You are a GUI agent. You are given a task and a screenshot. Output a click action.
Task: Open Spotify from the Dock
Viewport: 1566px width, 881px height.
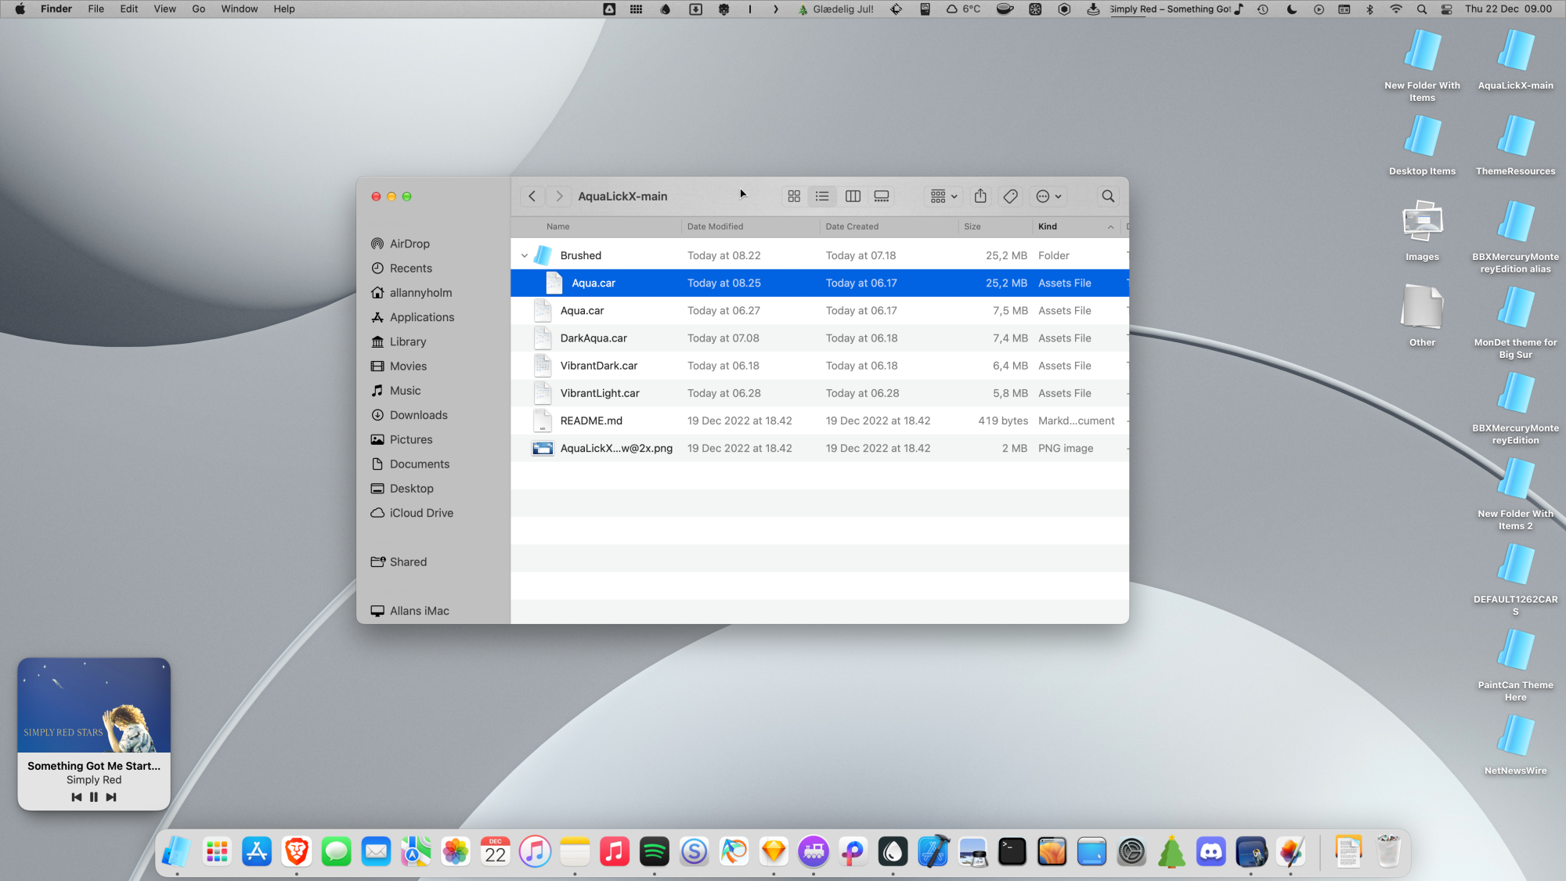pyautogui.click(x=655, y=852)
